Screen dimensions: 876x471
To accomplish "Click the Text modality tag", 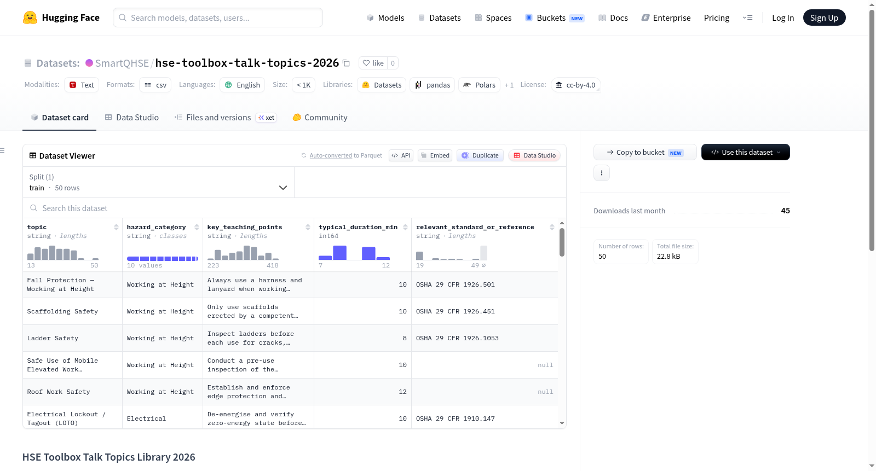I will tap(82, 85).
